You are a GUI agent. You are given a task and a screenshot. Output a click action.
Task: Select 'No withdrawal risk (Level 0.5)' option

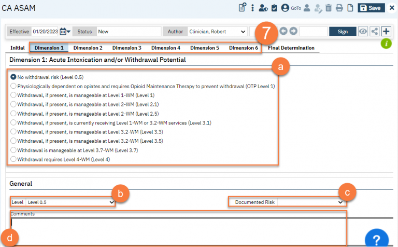pyautogui.click(x=13, y=76)
